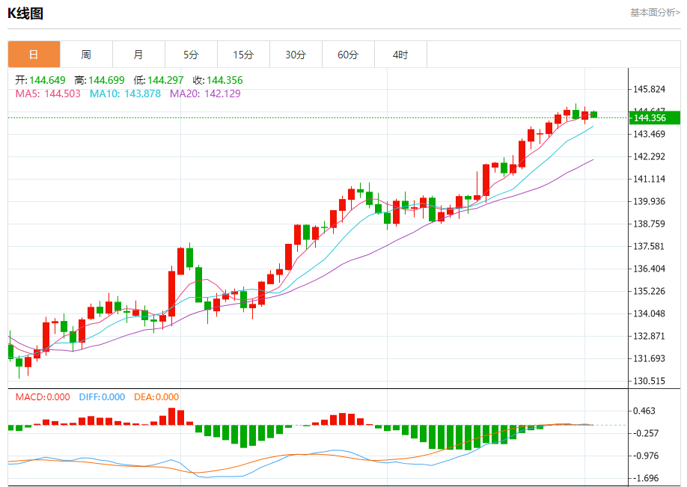This screenshot has height=487, width=687.
Task: Open the 15分 interval tab
Action: pyautogui.click(x=244, y=55)
